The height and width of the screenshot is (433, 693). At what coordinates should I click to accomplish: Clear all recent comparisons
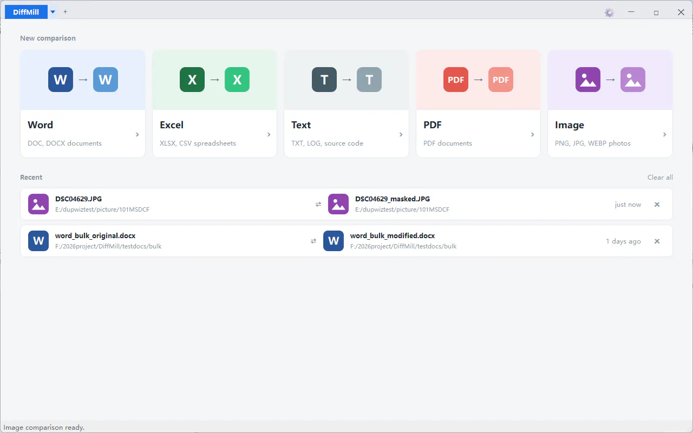[660, 178]
